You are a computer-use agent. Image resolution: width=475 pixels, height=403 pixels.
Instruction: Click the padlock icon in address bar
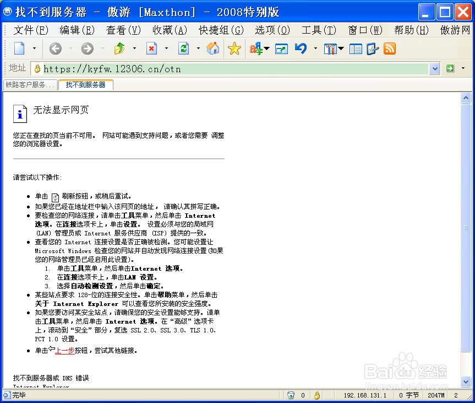(37, 69)
